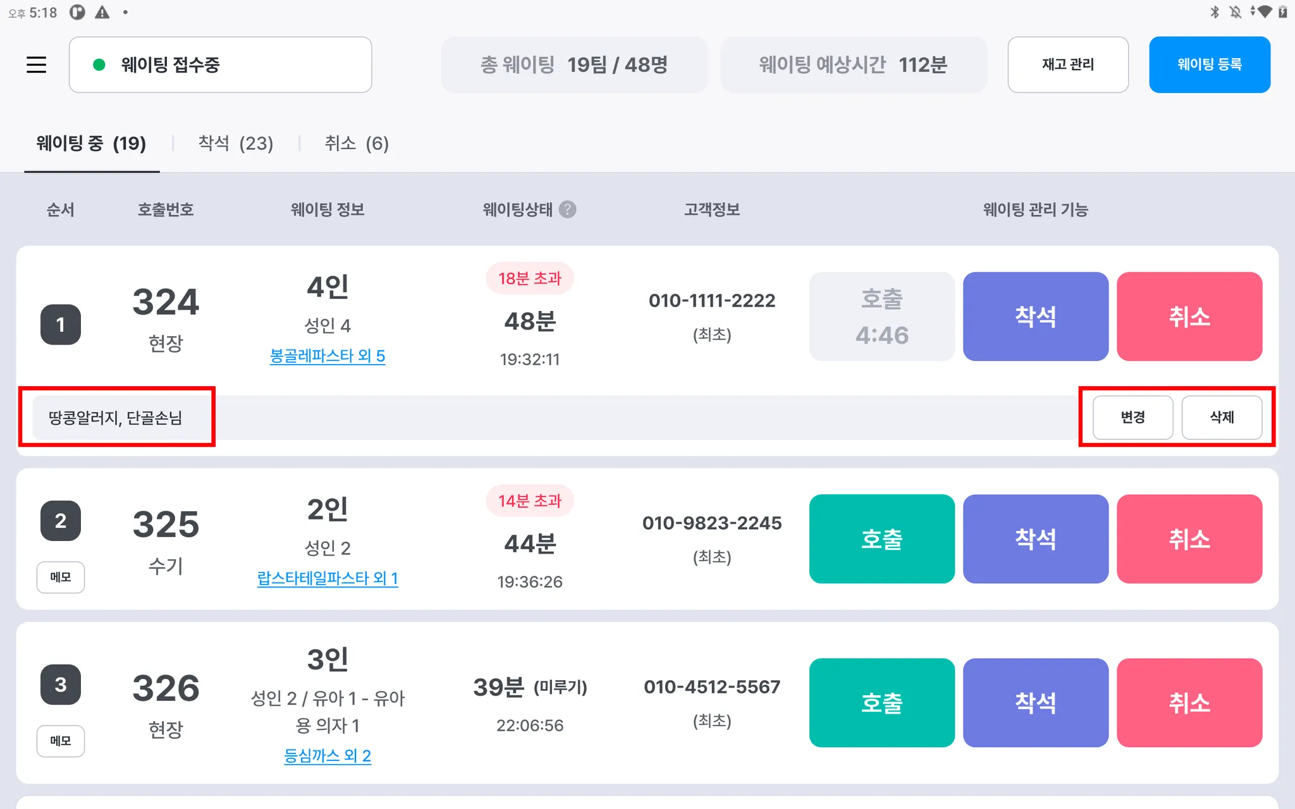This screenshot has width=1295, height=809.
Task: Open the 랍스타테일파스타 외 1 order link
Action: pos(327,578)
